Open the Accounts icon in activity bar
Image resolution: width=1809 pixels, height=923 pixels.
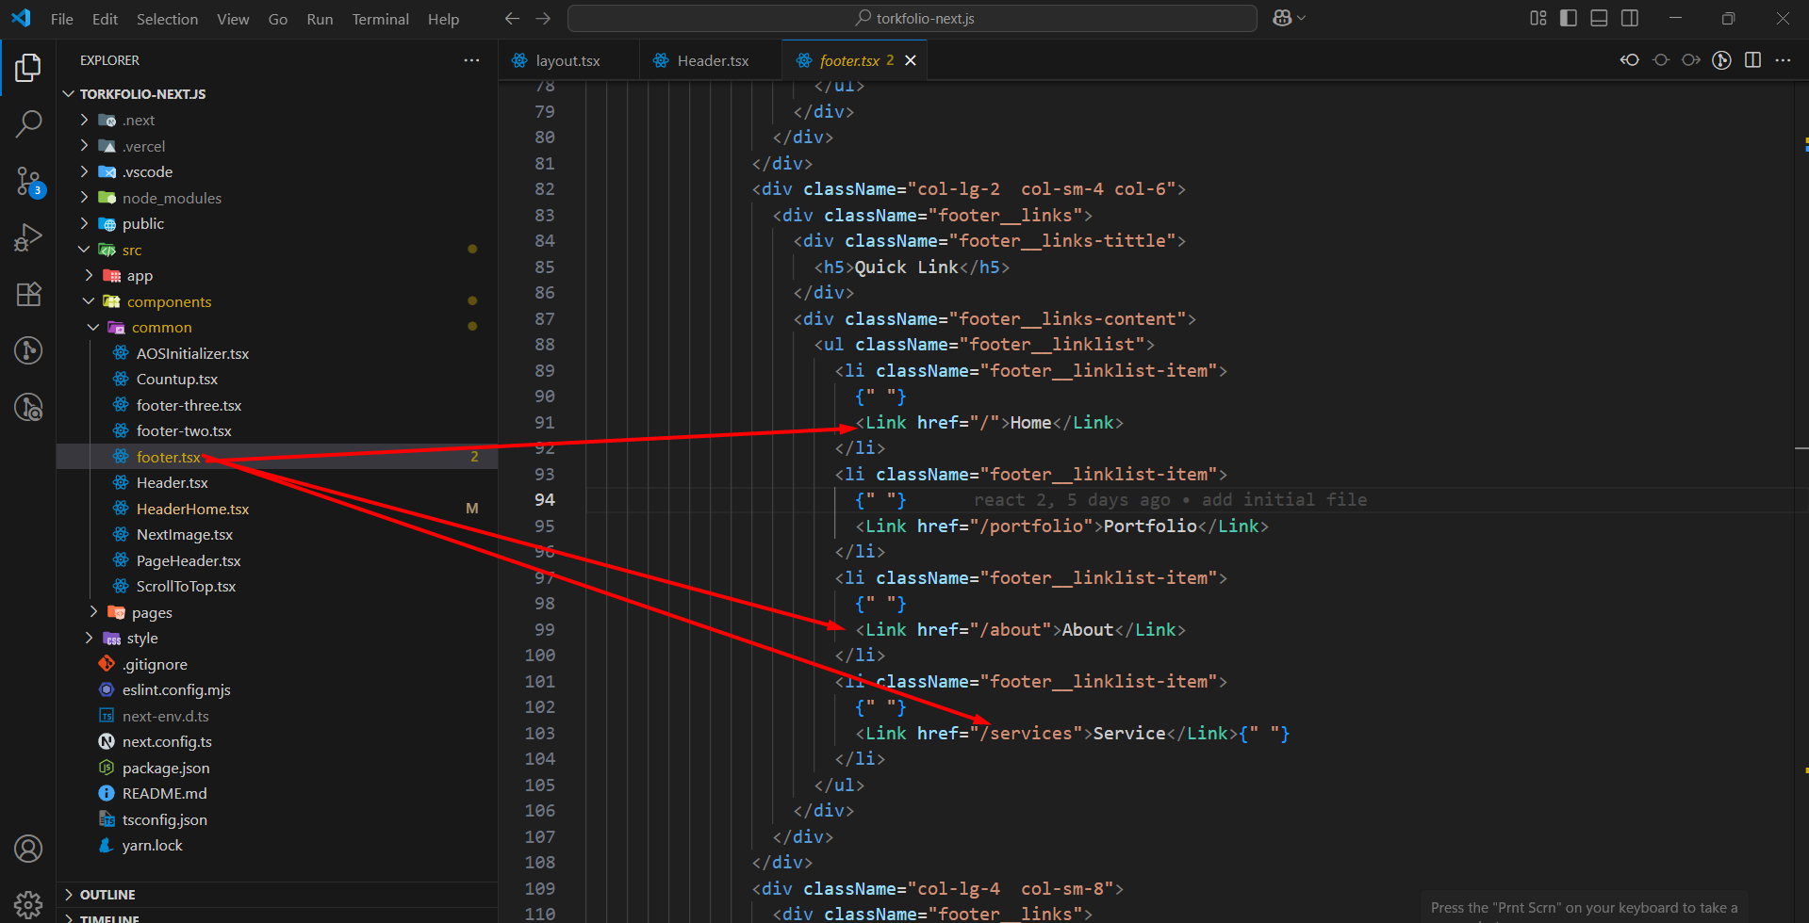pyautogui.click(x=28, y=849)
